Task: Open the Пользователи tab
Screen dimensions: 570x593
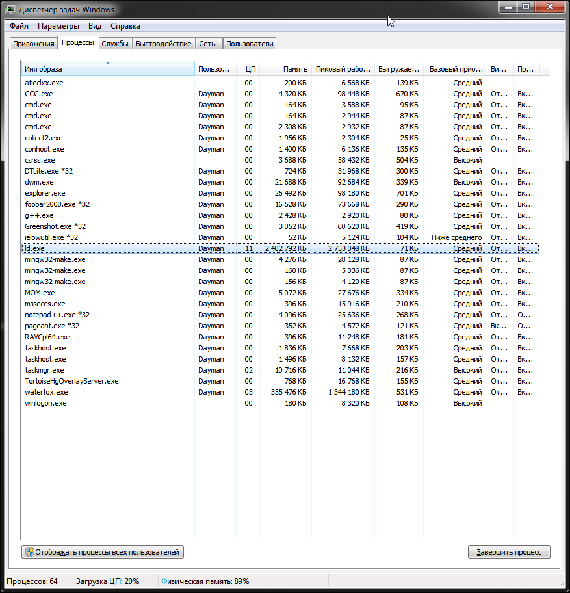Action: (250, 44)
